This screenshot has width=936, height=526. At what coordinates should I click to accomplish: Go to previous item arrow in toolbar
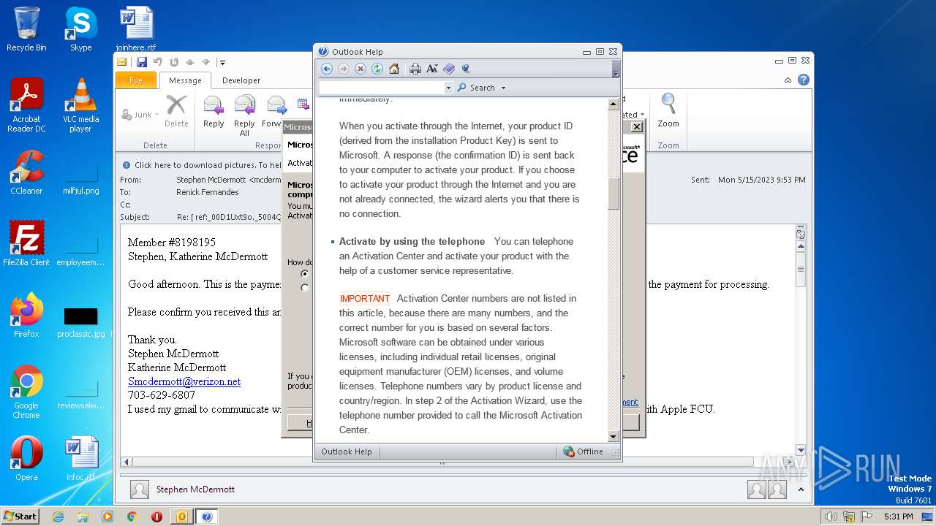click(189, 62)
